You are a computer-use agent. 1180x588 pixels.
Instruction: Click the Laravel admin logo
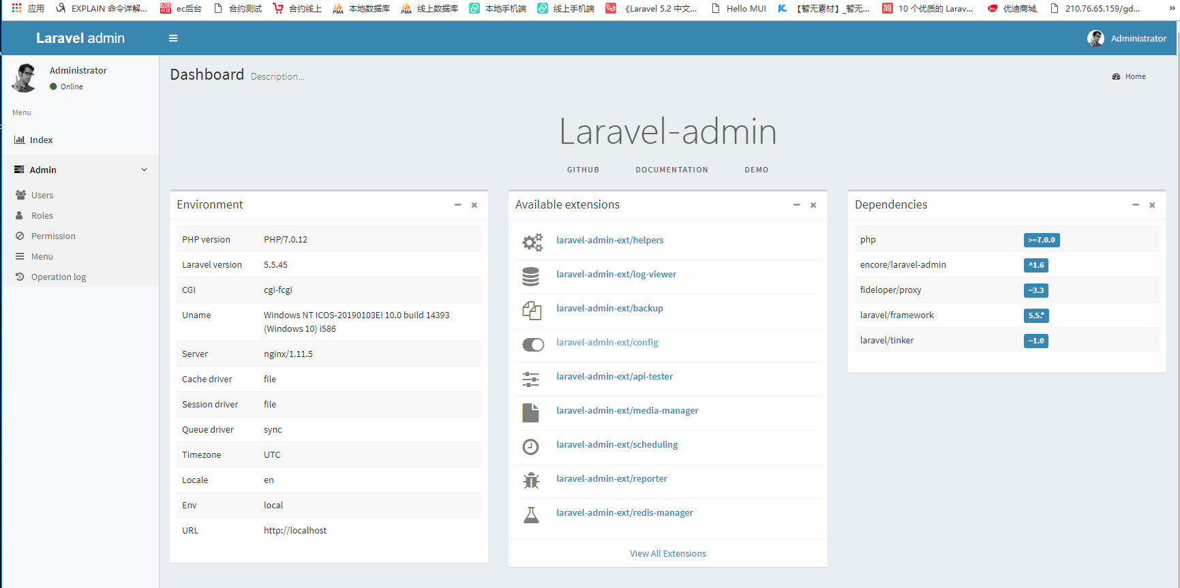click(80, 38)
